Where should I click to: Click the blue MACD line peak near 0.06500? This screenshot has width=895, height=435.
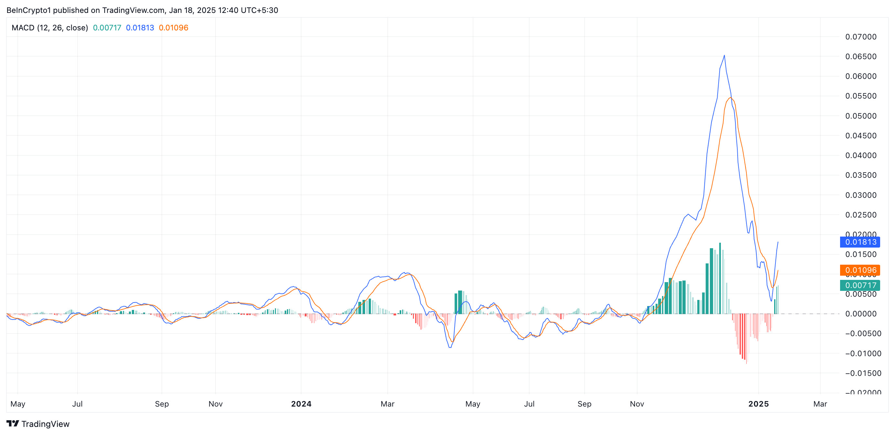pyautogui.click(x=724, y=56)
